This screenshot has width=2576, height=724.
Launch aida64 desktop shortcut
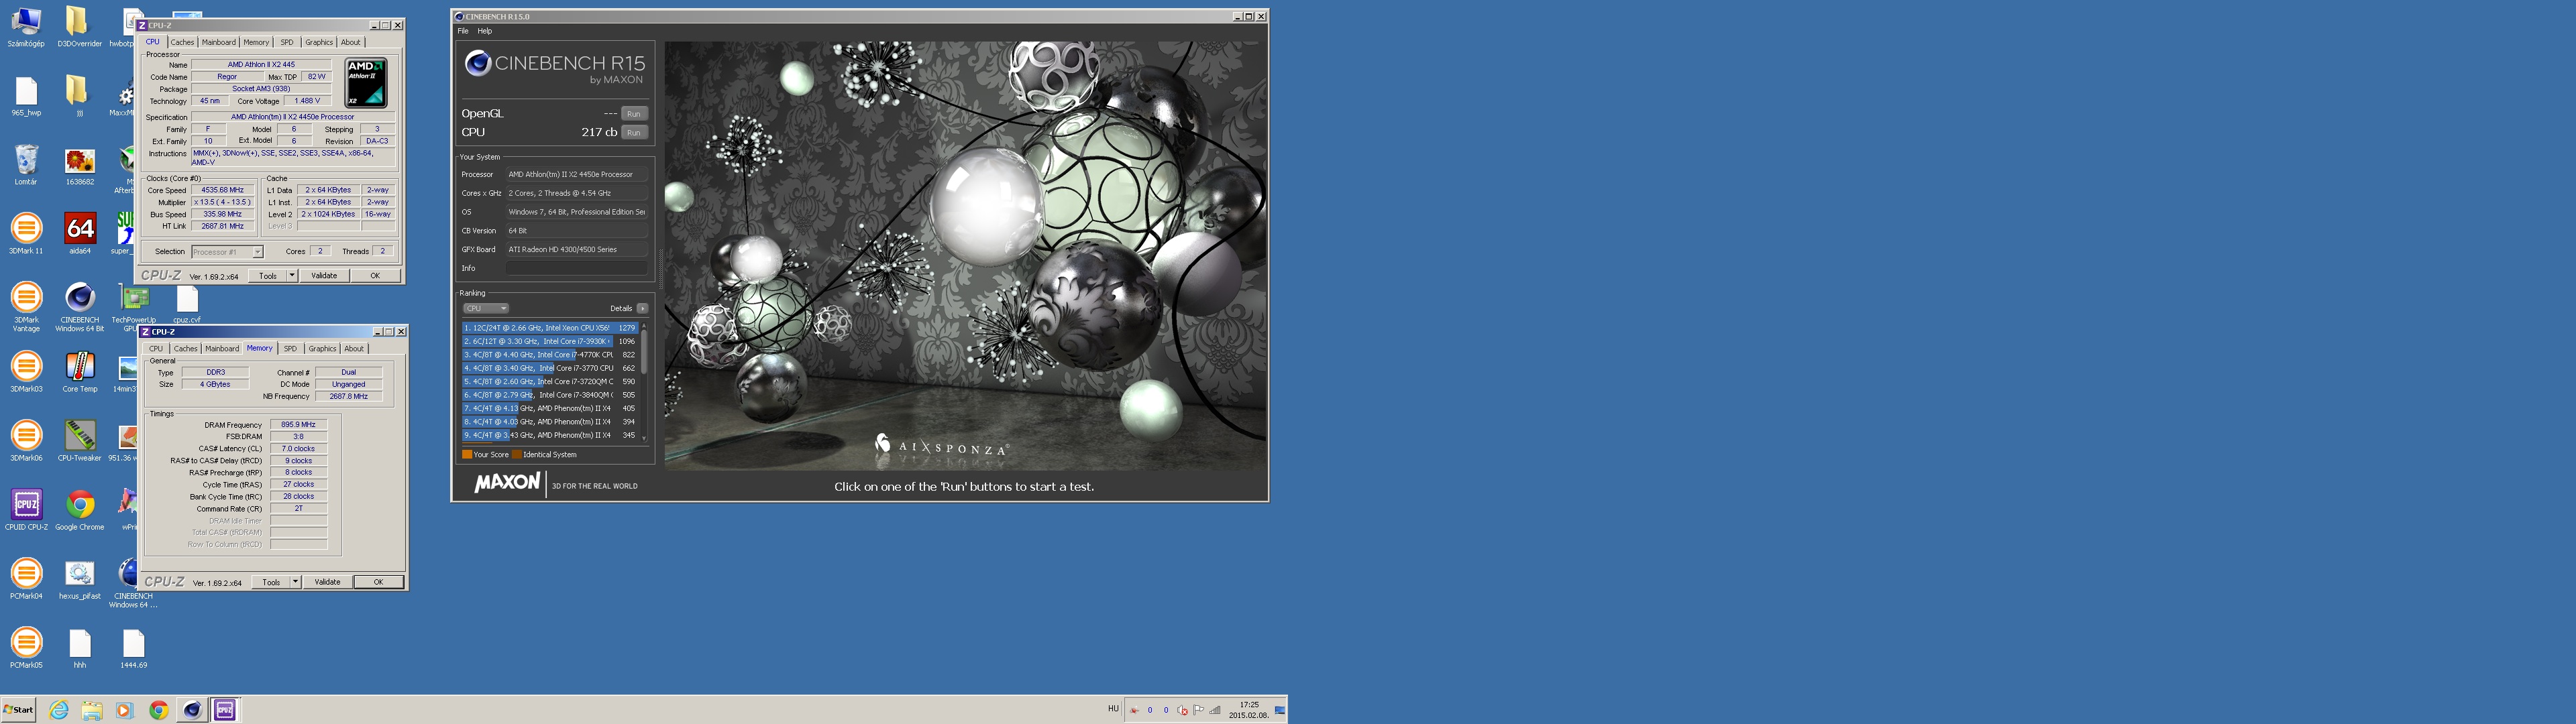pyautogui.click(x=79, y=234)
